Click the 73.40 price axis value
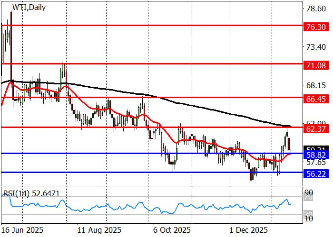The width and height of the screenshot is (333, 237). tap(315, 47)
